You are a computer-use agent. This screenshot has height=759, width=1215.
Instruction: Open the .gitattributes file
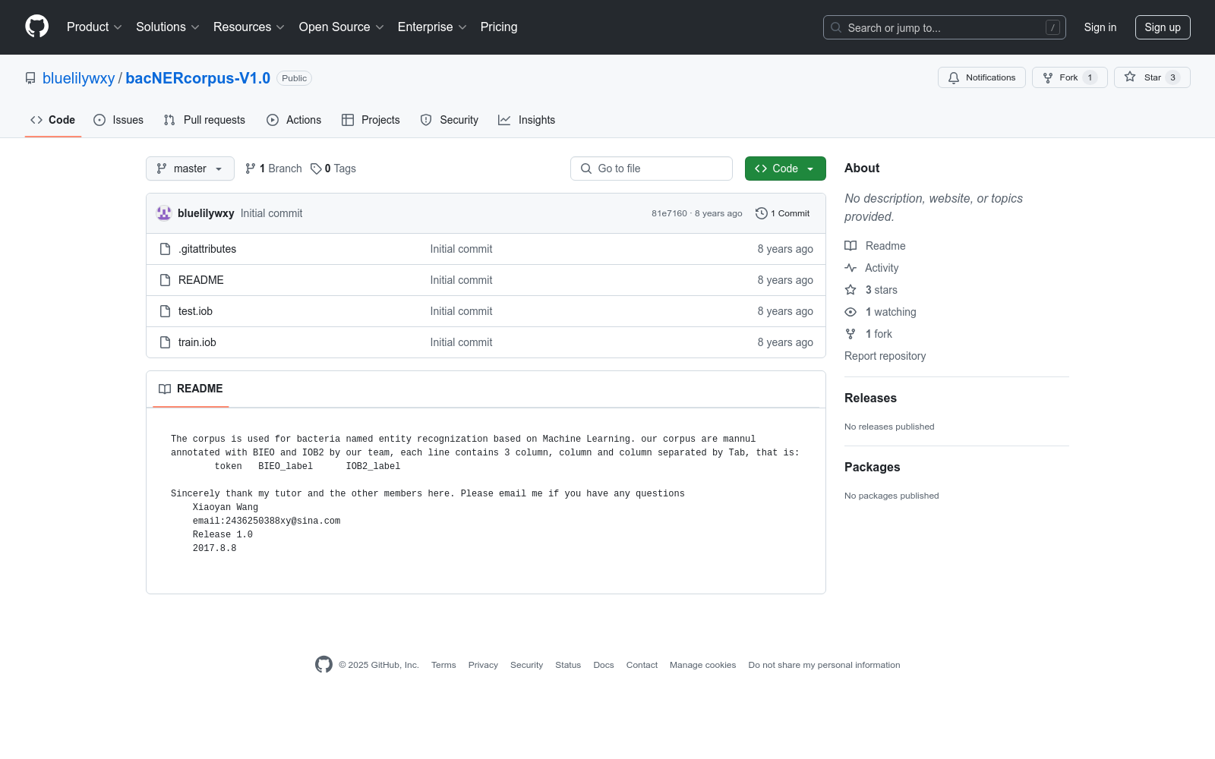click(x=207, y=249)
